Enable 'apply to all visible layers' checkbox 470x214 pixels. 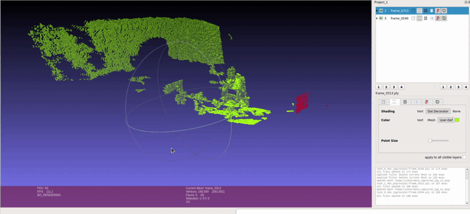464,157
